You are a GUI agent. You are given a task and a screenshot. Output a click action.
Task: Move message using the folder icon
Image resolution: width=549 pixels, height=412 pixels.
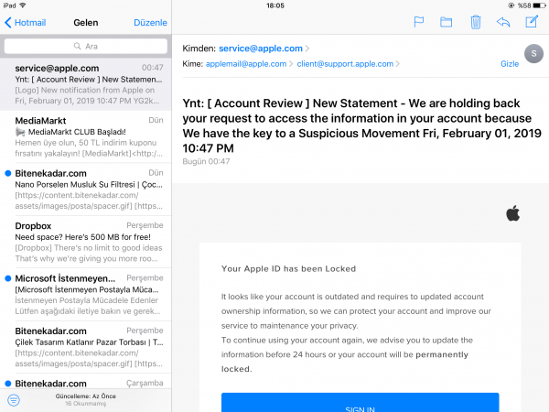(447, 22)
